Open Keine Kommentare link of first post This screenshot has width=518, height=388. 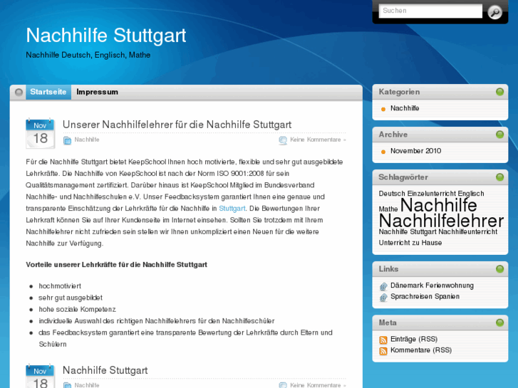[x=318, y=140]
